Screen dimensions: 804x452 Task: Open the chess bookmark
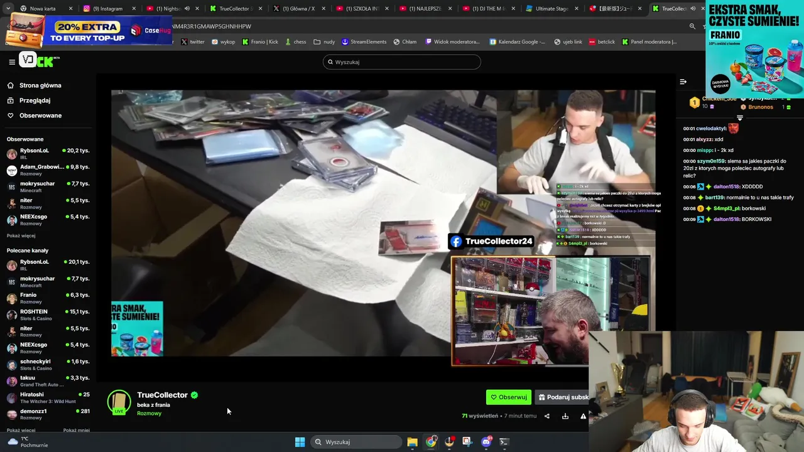tap(295, 42)
